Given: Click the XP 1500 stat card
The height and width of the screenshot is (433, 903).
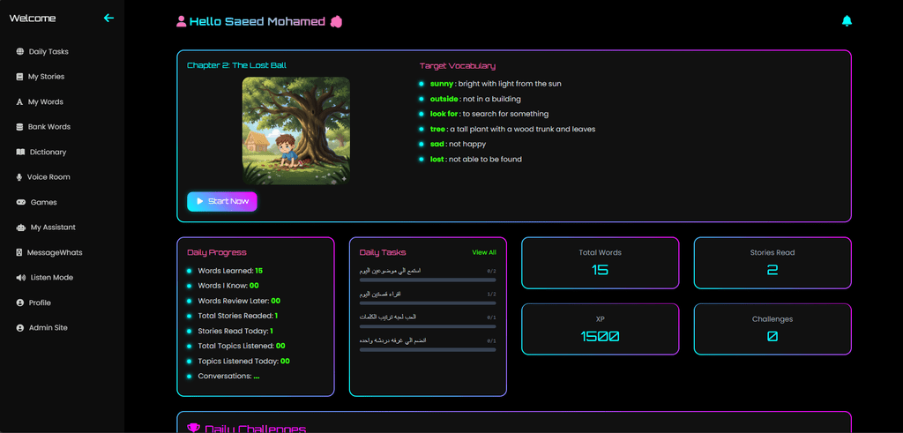Looking at the screenshot, I should [x=600, y=329].
